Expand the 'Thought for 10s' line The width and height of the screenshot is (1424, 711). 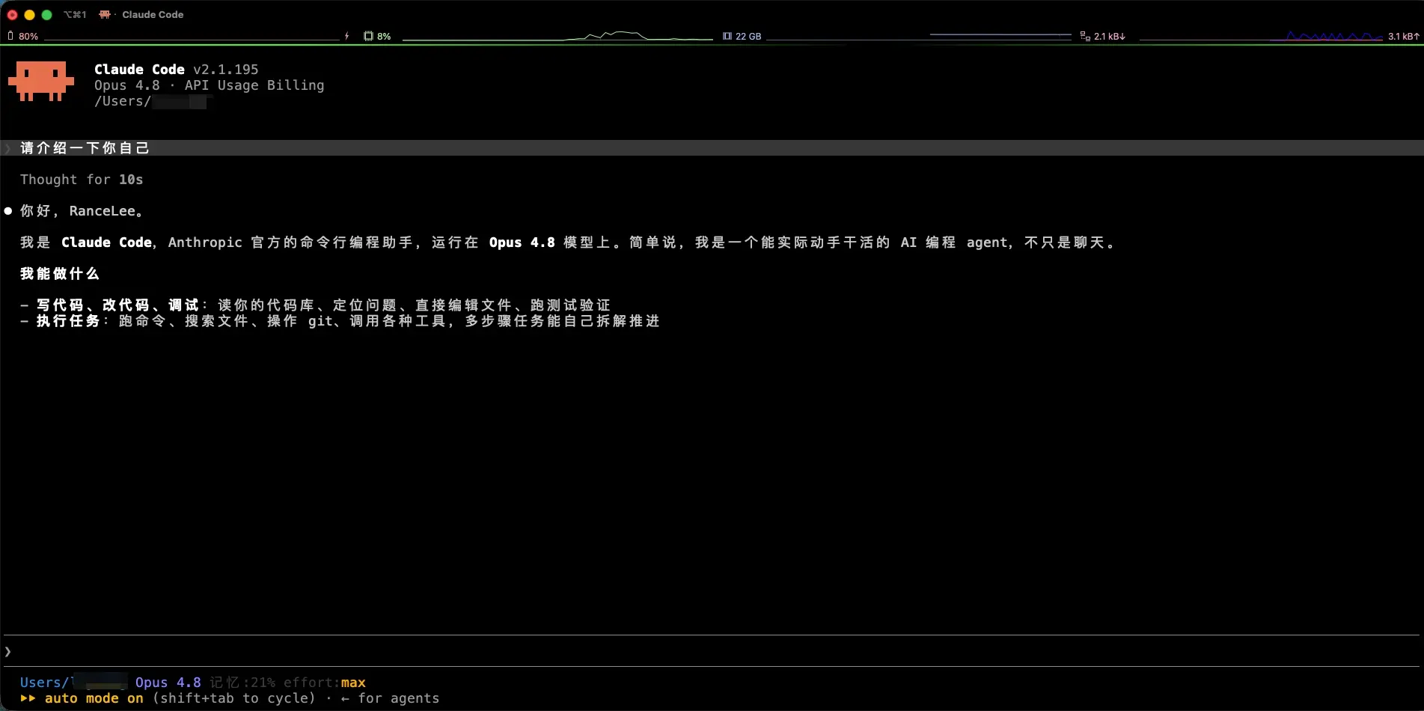pos(82,180)
